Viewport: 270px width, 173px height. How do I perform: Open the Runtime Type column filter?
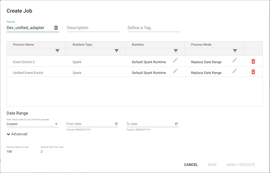pyautogui.click(x=117, y=51)
